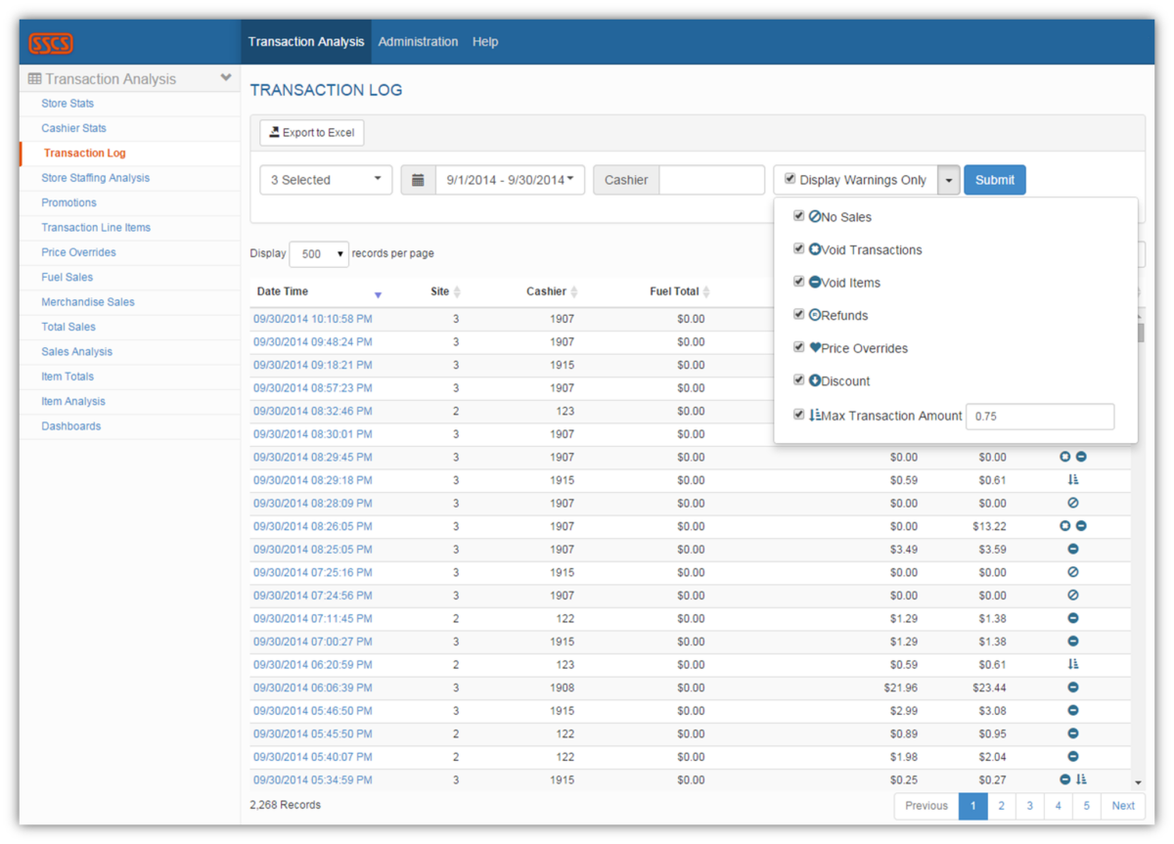1174x844 pixels.
Task: Click the Refunds icon beside the Refunds checkbox
Action: pyautogui.click(x=813, y=315)
